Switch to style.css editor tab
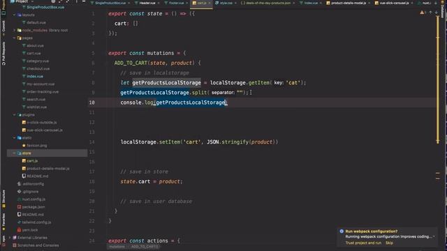This screenshot has height=251, width=447. (226, 3)
